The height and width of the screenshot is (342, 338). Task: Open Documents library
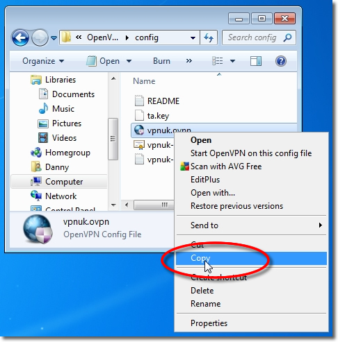(x=73, y=94)
